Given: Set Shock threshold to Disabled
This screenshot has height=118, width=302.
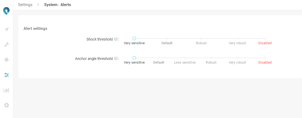Looking at the screenshot, I should click(265, 39).
